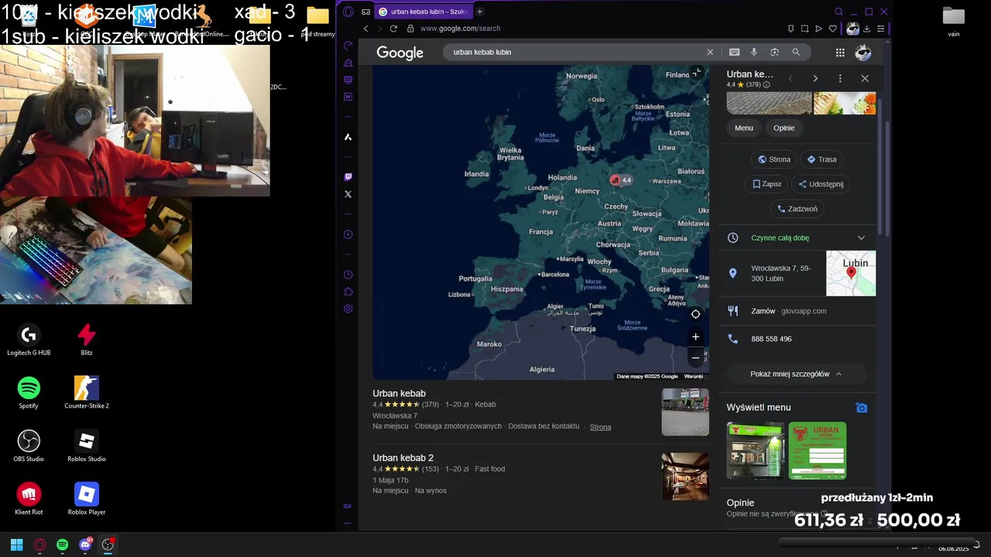Open the red Urban menu photo thumbnail

(x=818, y=450)
